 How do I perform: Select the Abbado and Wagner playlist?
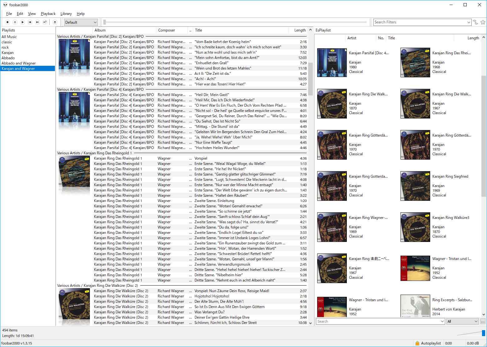pos(19,63)
